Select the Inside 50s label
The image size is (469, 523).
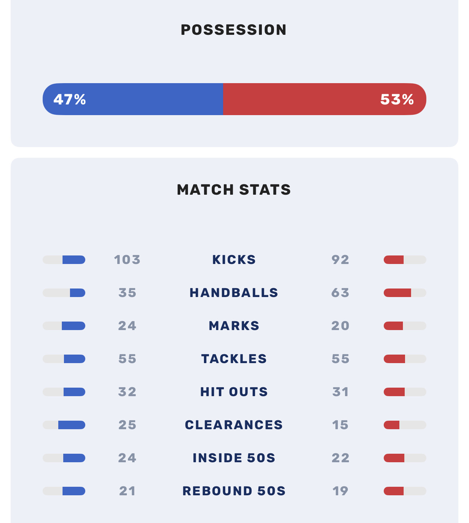click(x=234, y=458)
